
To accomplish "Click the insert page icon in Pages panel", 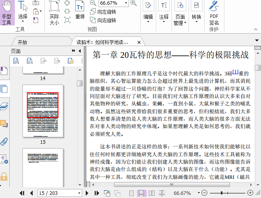I will (x=71, y=61).
